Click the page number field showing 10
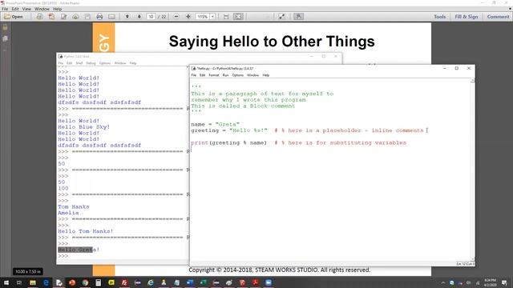The image size is (513, 288). (x=151, y=17)
